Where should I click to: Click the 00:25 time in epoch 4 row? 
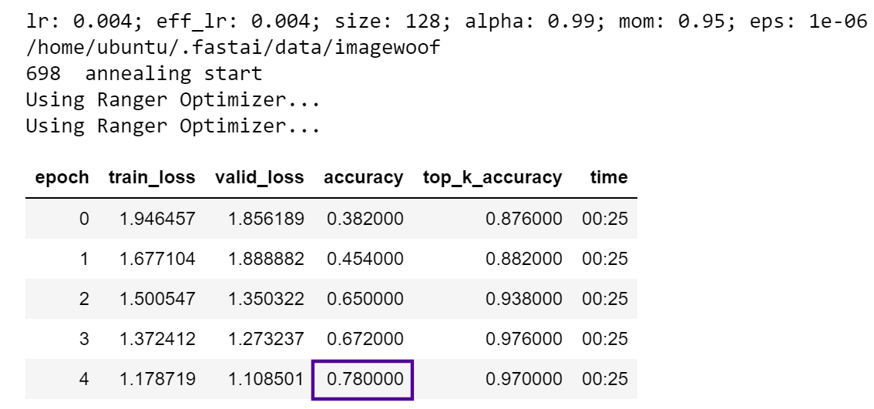coord(605,379)
